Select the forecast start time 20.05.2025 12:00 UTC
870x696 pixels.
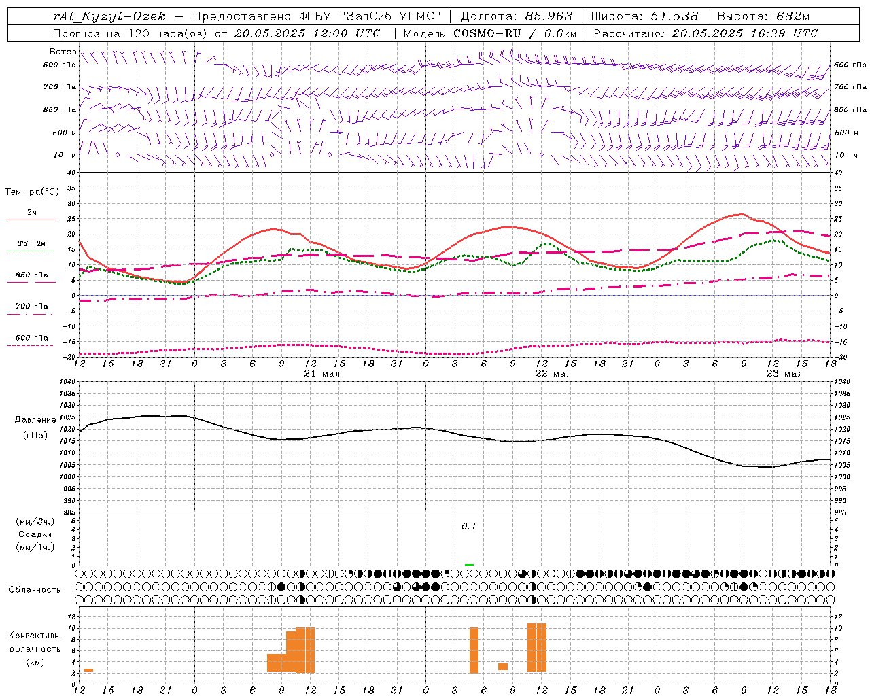pyautogui.click(x=307, y=33)
